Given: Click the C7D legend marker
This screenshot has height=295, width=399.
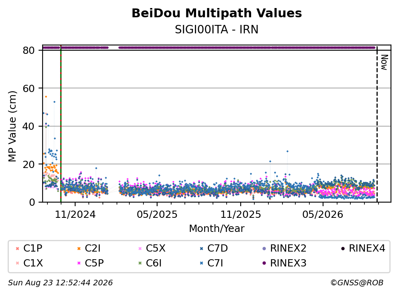Looking at the screenshot, I should pyautogui.click(x=202, y=248).
